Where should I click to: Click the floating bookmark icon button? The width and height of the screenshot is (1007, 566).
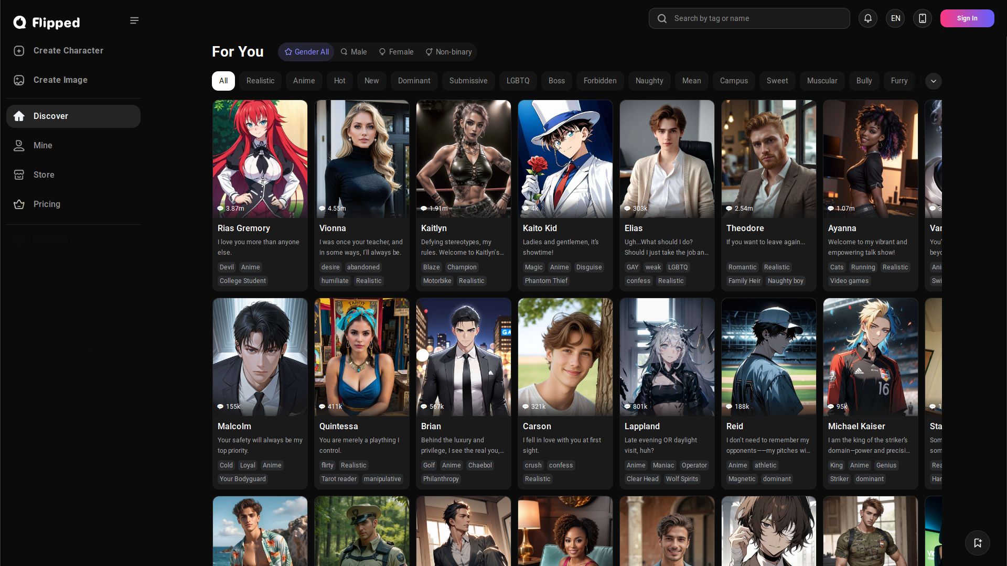click(978, 543)
